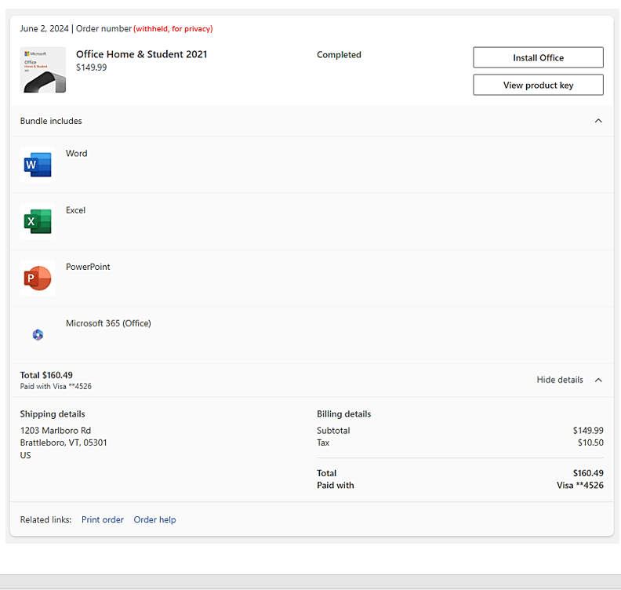Viewport: 621px width, 590px height.
Task: Click the Office Home & Student 2021 title
Action: click(x=141, y=54)
